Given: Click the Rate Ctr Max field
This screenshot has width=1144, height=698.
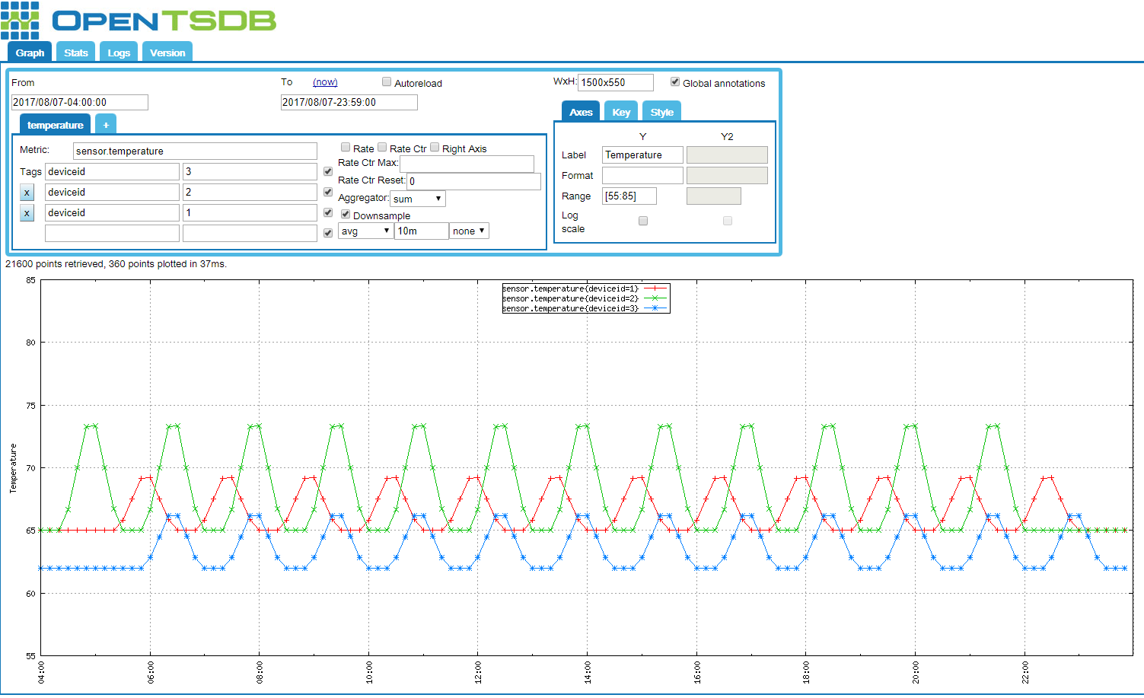Looking at the screenshot, I should coord(467,163).
